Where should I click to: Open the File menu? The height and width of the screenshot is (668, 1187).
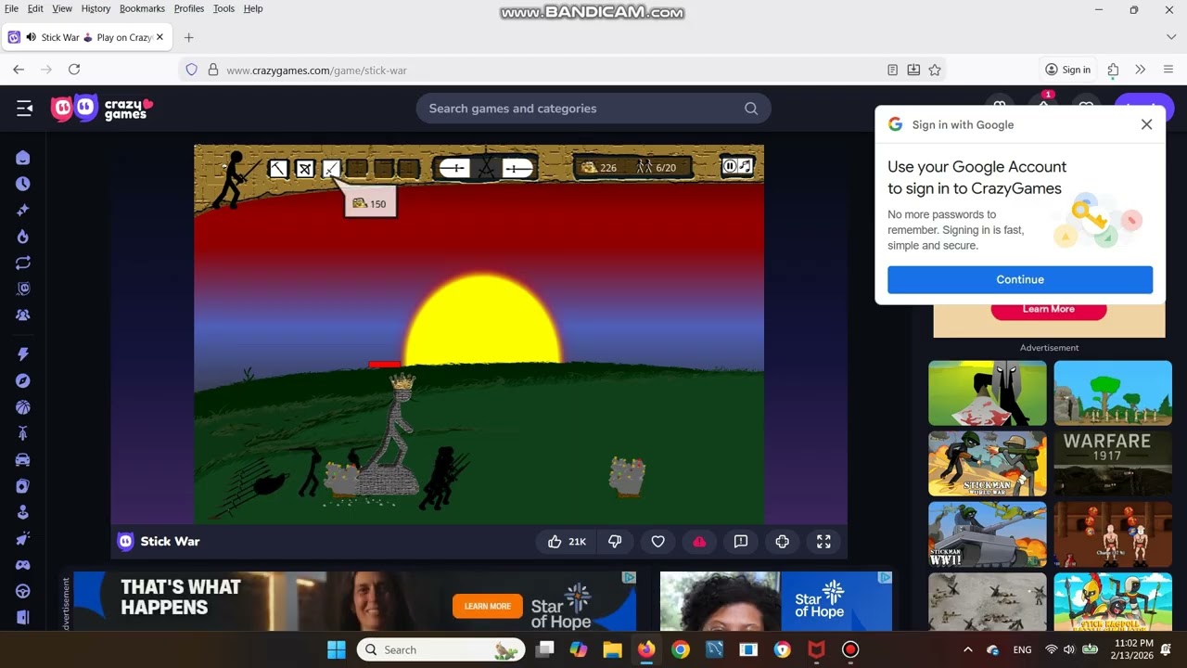[x=11, y=8]
